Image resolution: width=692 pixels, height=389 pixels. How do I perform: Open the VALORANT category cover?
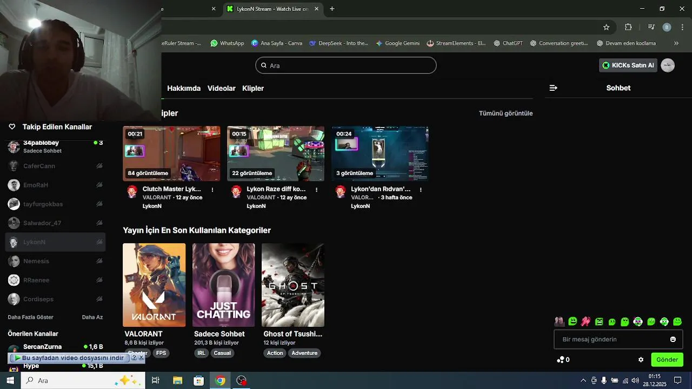154,285
